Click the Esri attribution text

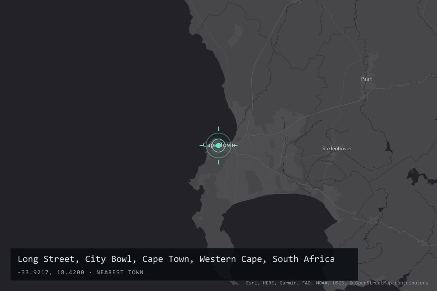point(252,283)
